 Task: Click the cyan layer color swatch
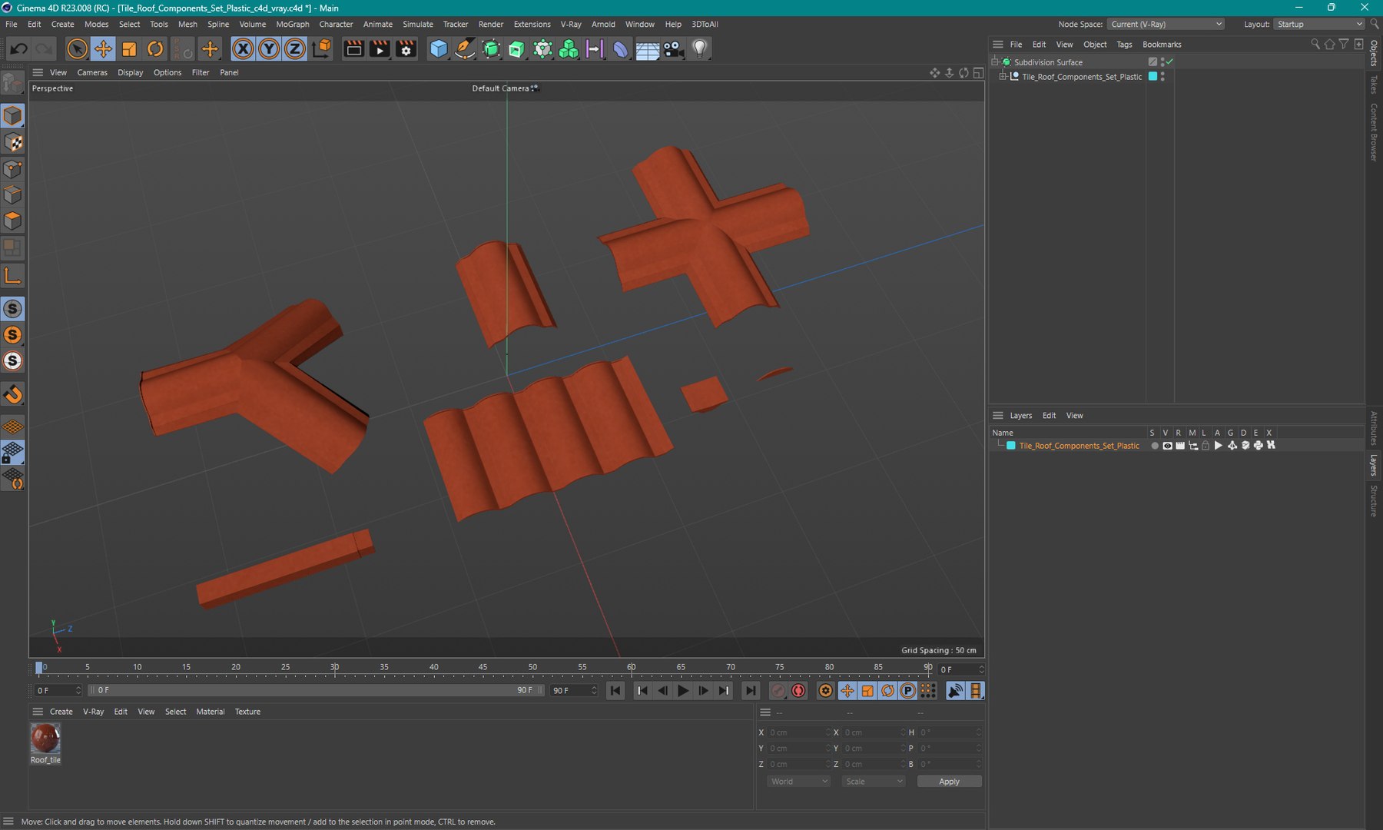click(1011, 446)
